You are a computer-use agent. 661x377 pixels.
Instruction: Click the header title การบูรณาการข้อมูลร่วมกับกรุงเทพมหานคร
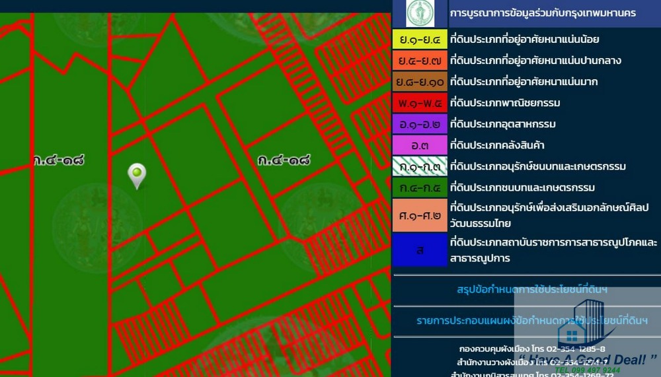tap(543, 13)
